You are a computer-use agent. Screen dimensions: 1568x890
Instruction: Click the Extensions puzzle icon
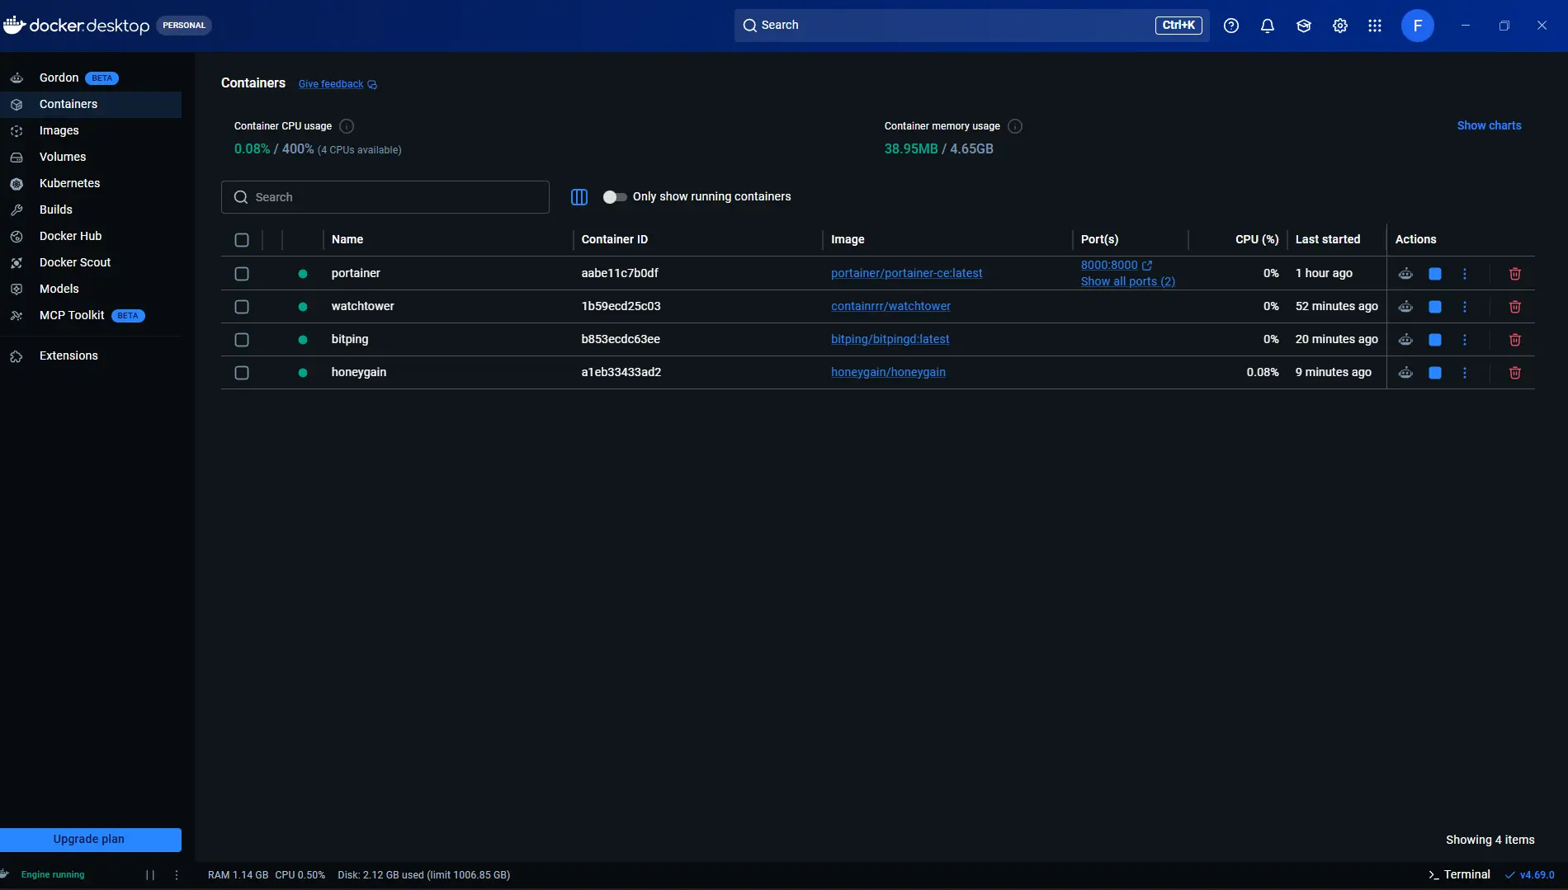17,356
